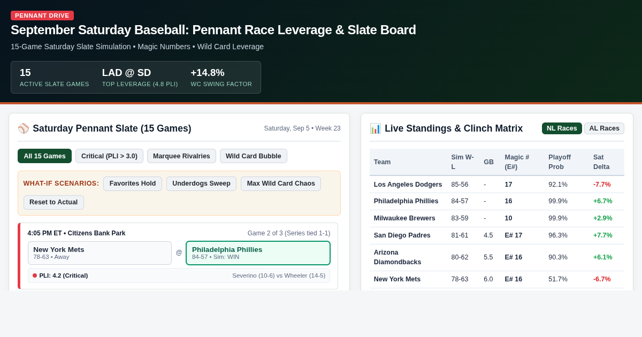The image size is (642, 337).
Task: Click the Brewers magic number 10
Action: [508, 219]
